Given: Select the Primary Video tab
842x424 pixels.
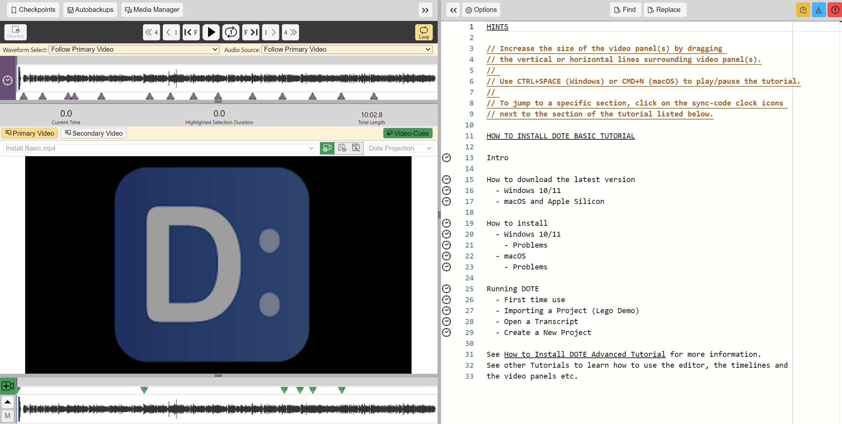Looking at the screenshot, I should click(x=30, y=133).
